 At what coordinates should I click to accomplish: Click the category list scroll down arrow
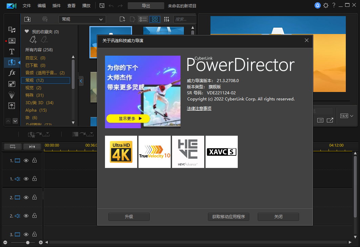pyautogui.click(x=73, y=122)
